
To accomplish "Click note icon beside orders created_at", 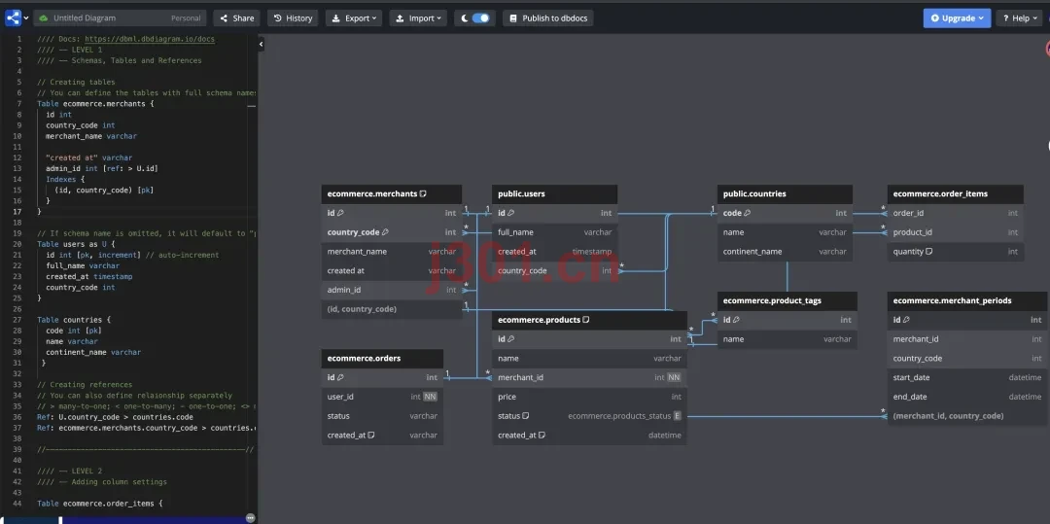I will (x=371, y=435).
